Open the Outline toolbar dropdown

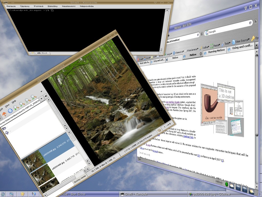(204, 47)
